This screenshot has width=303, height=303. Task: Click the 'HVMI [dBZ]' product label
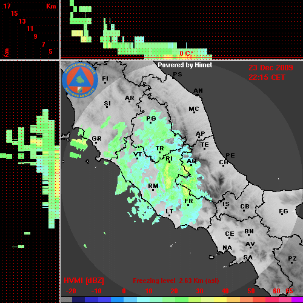click(x=84, y=281)
